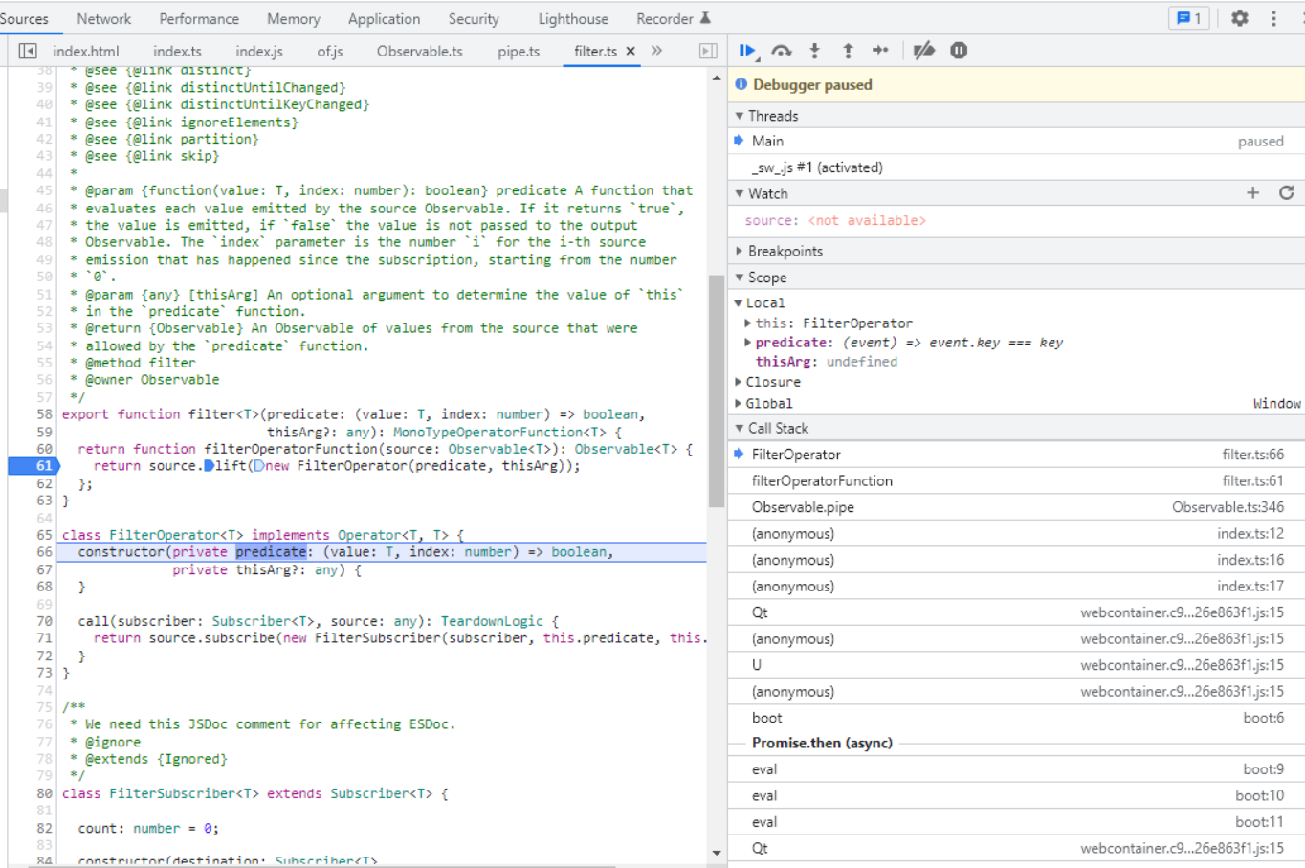Select the eval boot:9 stack frame
The width and height of the screenshot is (1305, 868).
coord(1016,769)
